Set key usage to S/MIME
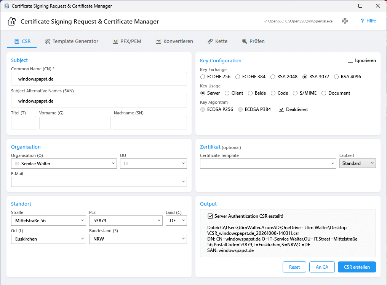 pyautogui.click(x=295, y=93)
